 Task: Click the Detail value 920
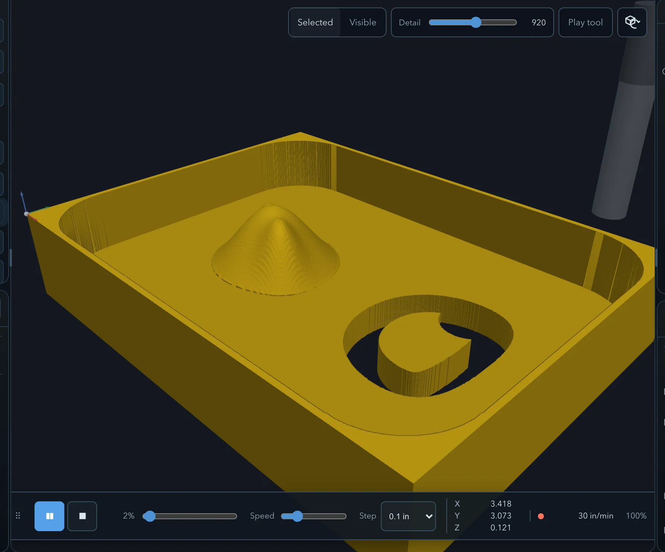538,22
